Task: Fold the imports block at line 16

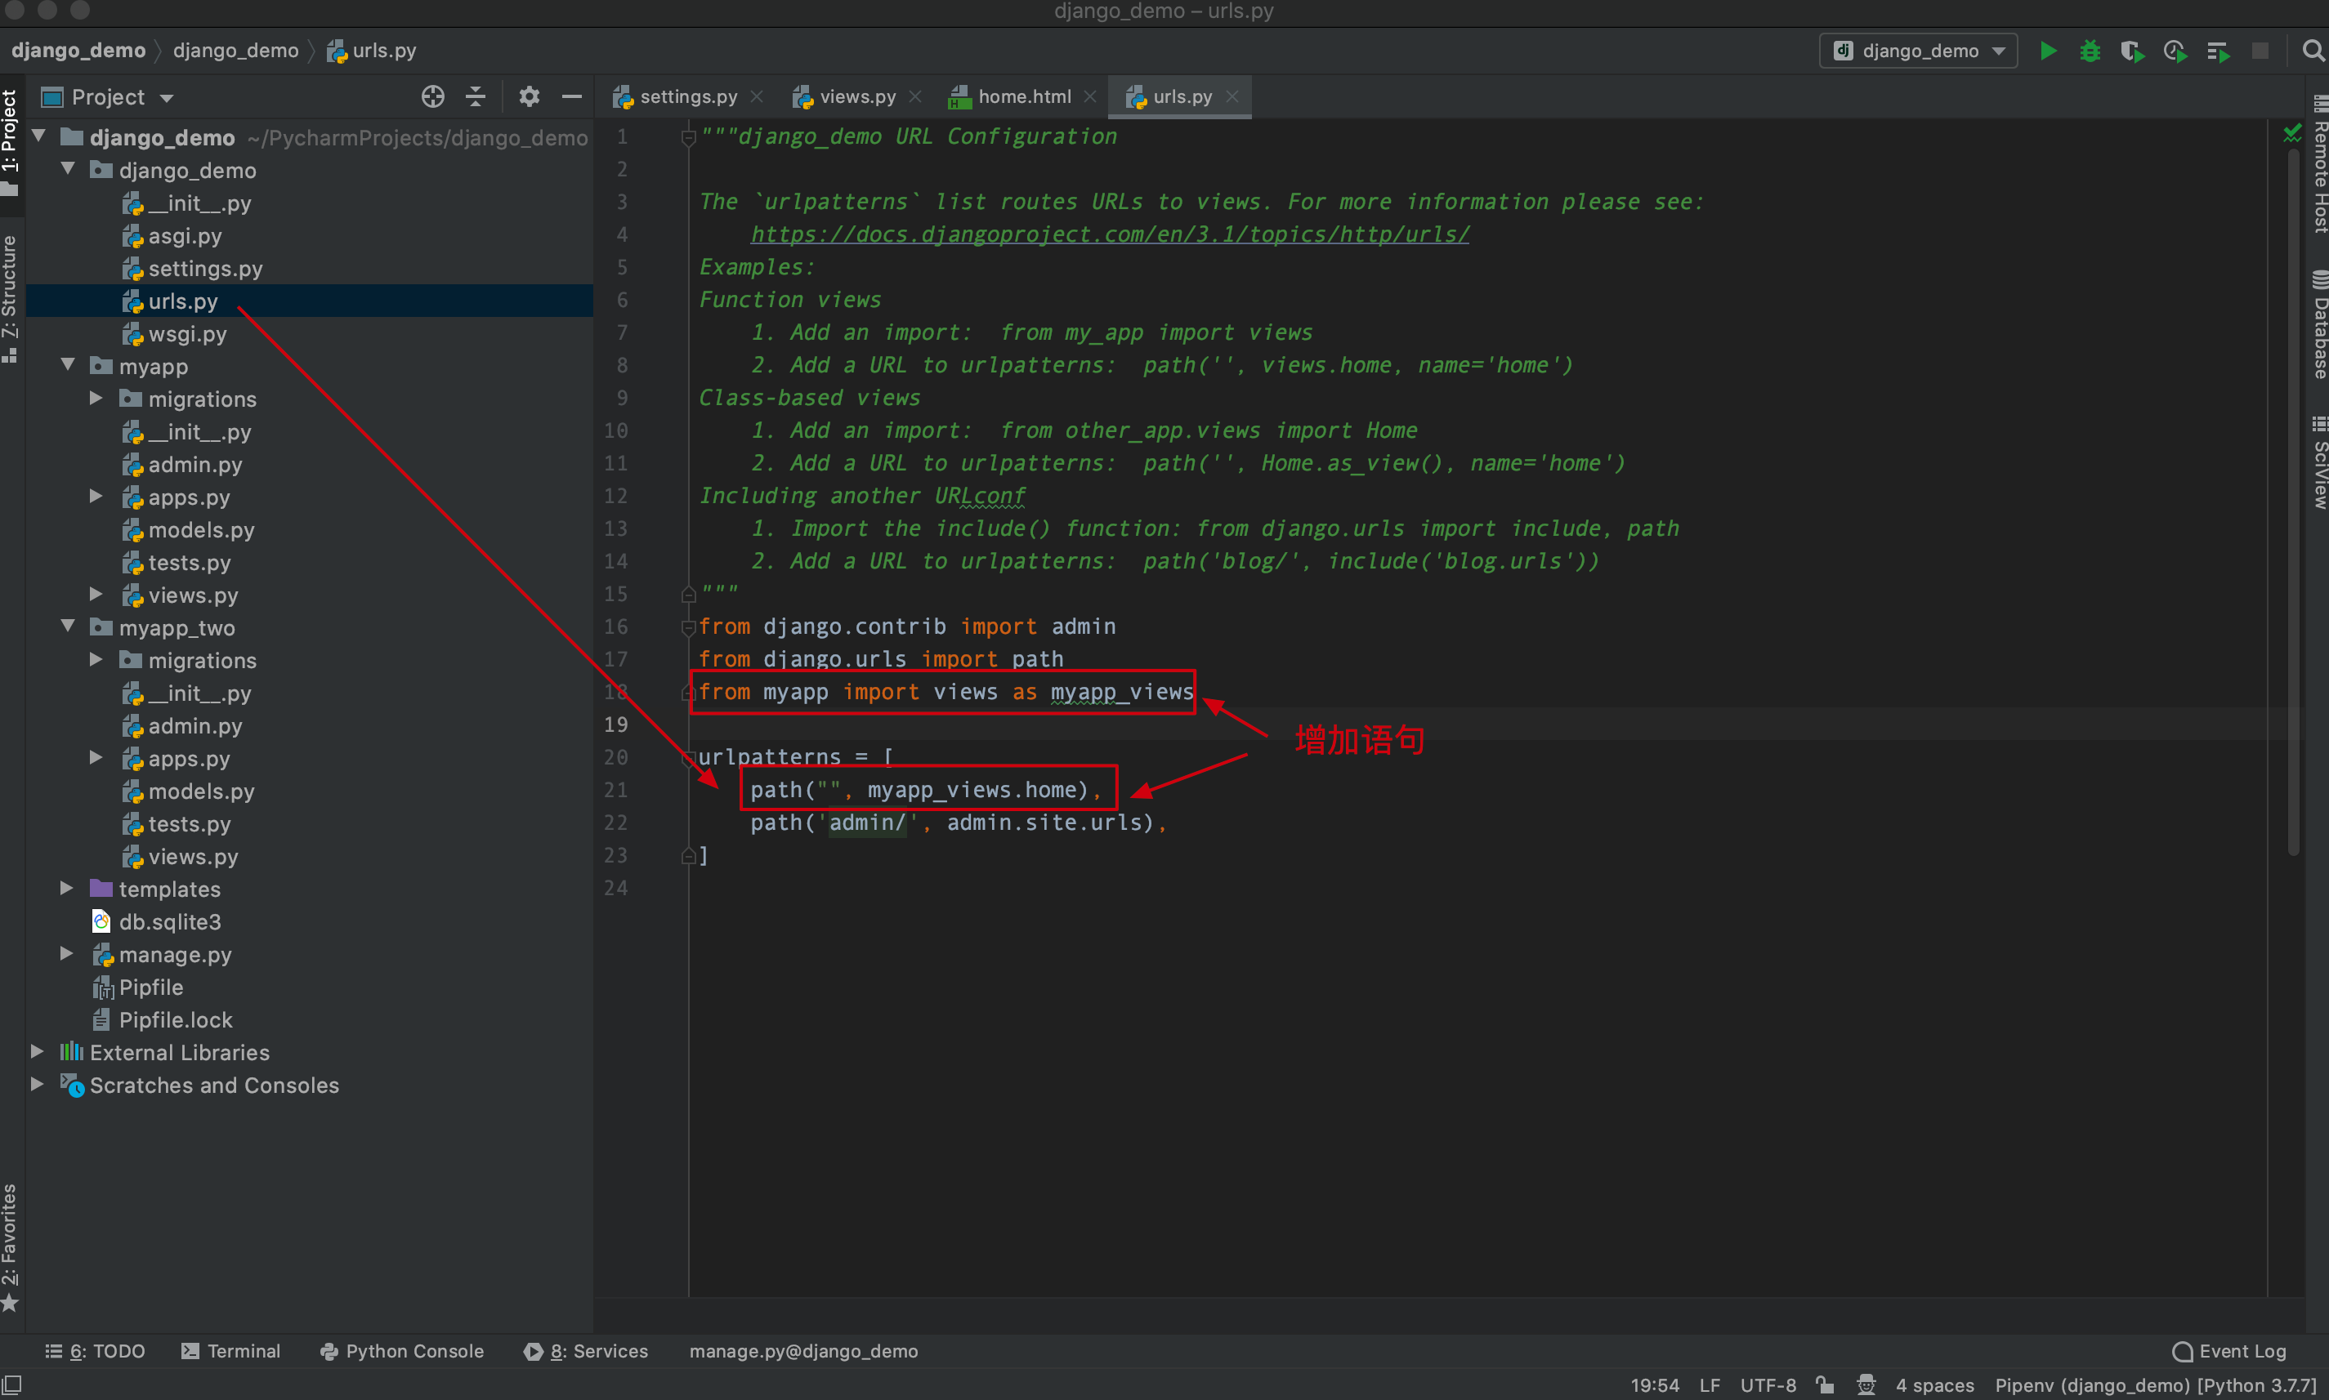Action: [688, 627]
